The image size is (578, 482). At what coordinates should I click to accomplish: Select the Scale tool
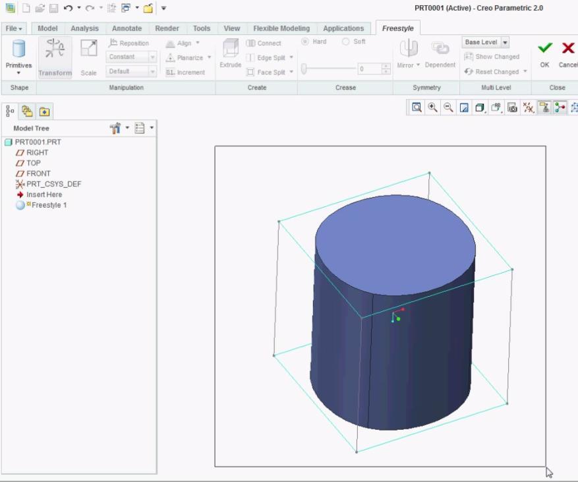pos(88,57)
